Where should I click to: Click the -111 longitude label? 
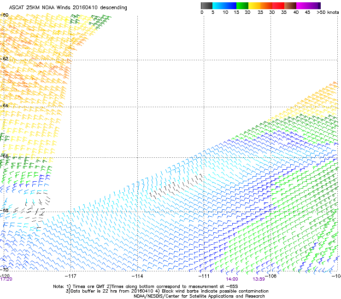click(204, 276)
